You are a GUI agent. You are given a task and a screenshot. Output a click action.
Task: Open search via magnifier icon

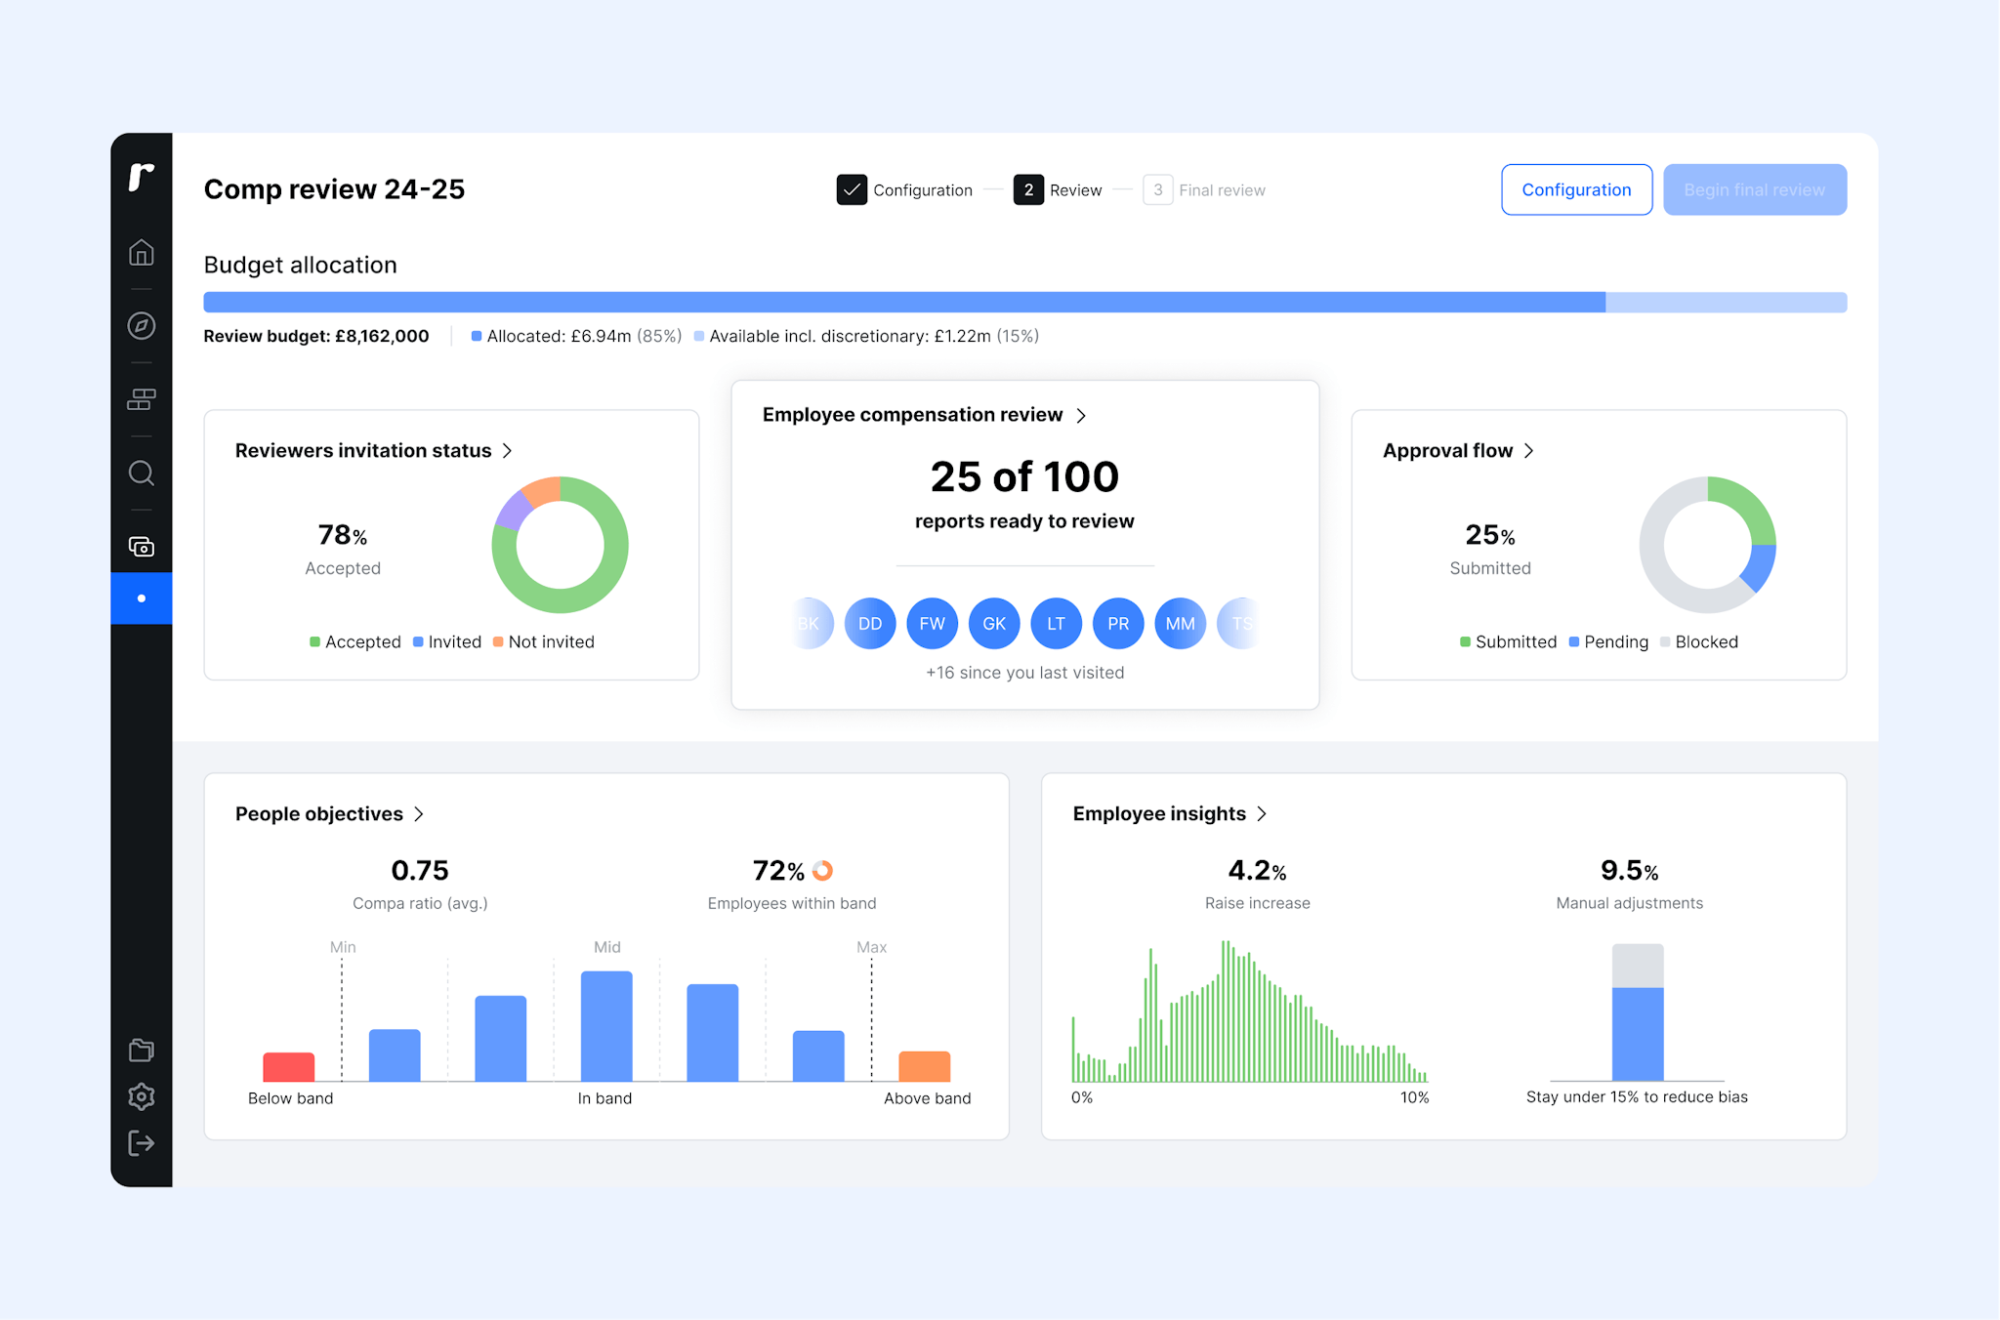(x=142, y=474)
